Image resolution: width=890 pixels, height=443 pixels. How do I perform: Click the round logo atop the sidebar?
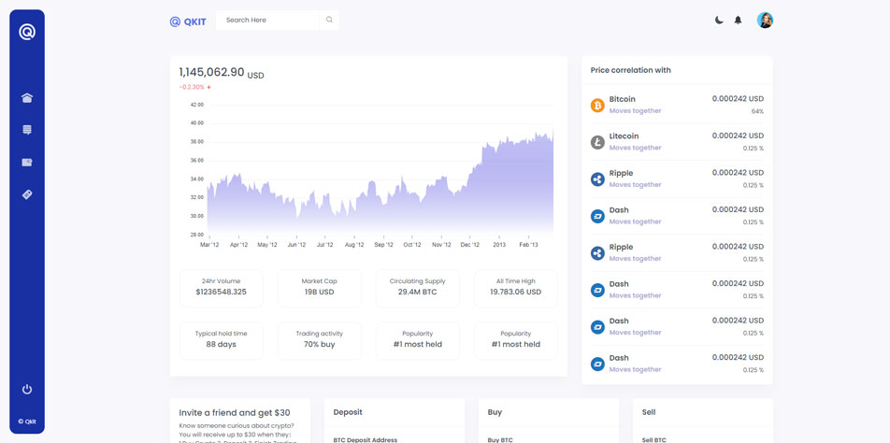point(27,32)
